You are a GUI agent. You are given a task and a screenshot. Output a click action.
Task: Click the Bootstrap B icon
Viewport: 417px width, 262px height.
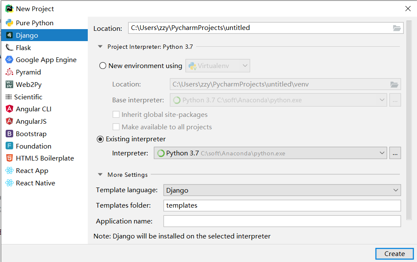pos(9,134)
